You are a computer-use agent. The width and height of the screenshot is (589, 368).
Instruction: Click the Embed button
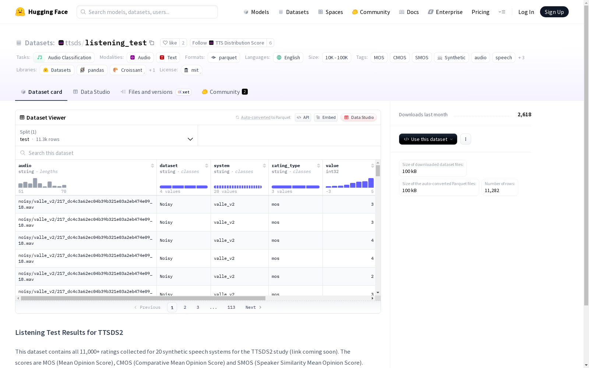(x=326, y=117)
